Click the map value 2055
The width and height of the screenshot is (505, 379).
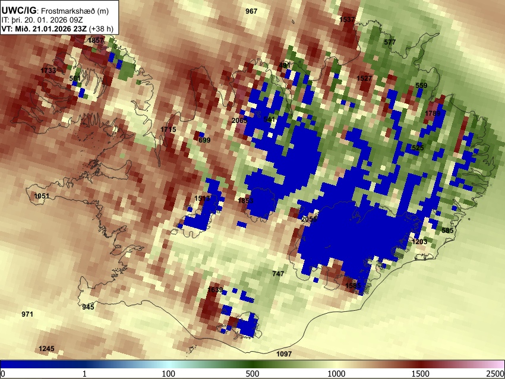coord(309,219)
